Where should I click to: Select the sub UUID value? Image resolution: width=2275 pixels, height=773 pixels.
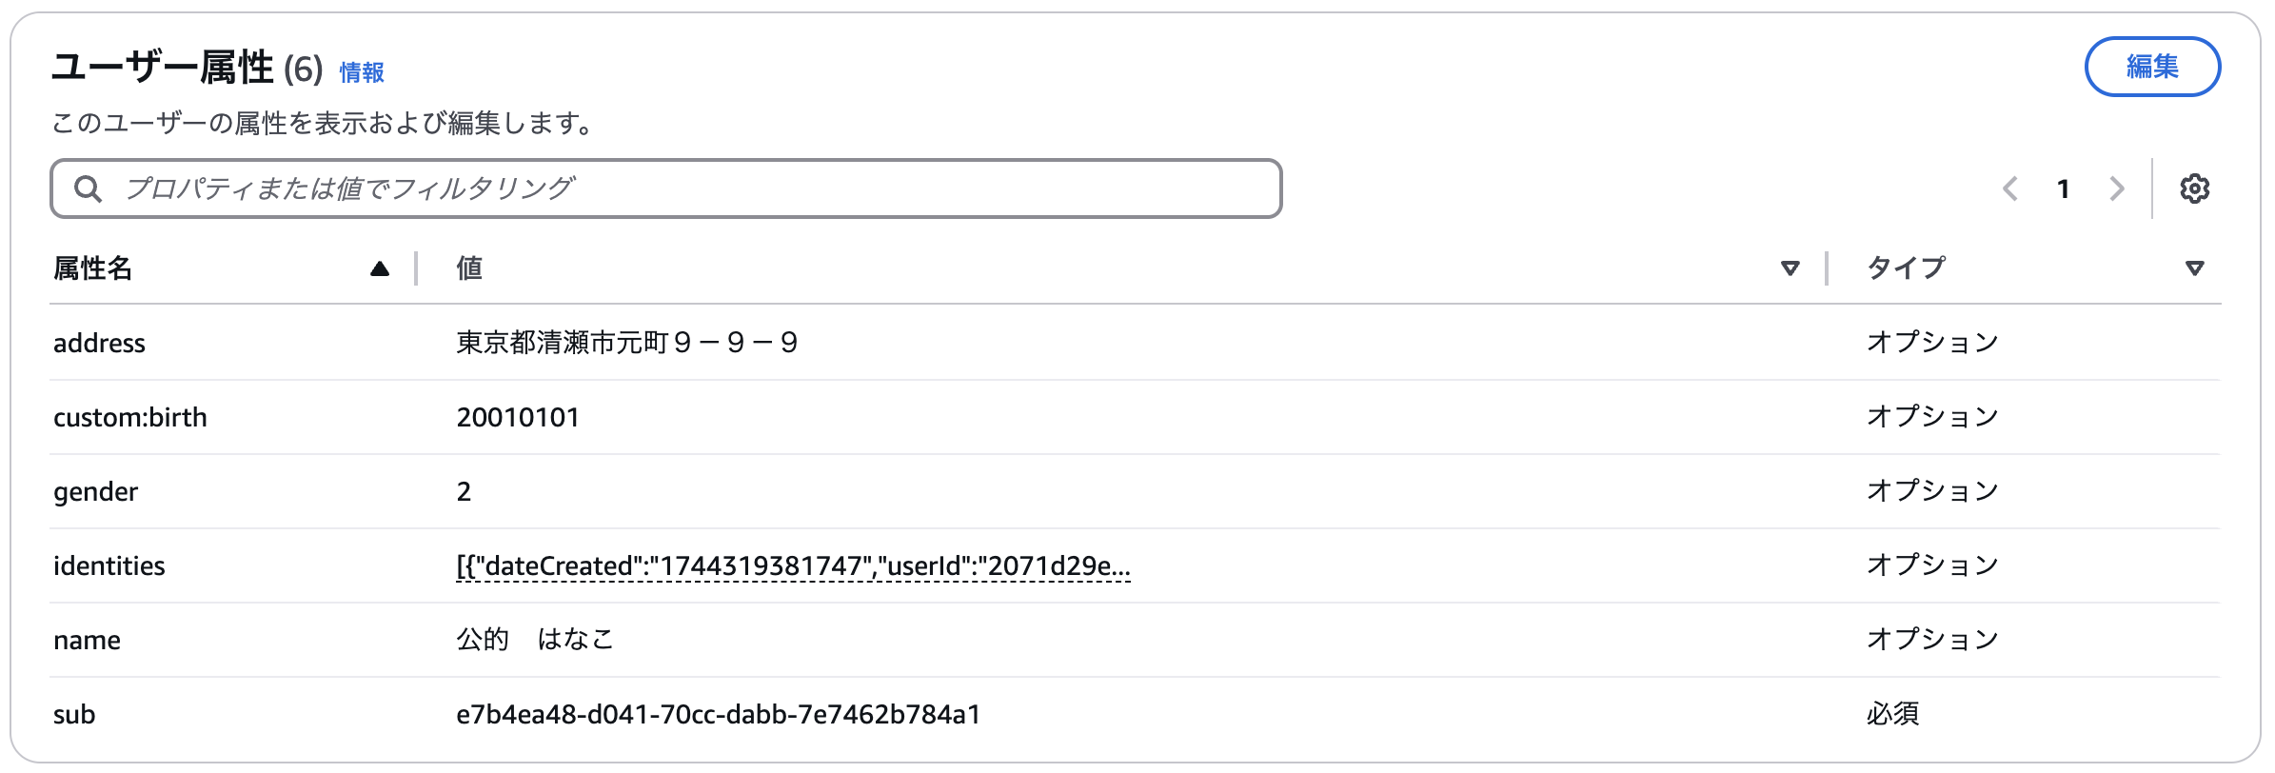coord(718,714)
